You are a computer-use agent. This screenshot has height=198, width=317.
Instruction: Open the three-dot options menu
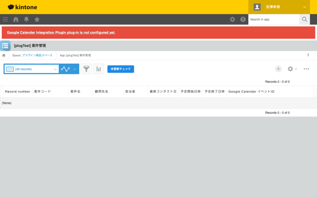point(306,69)
